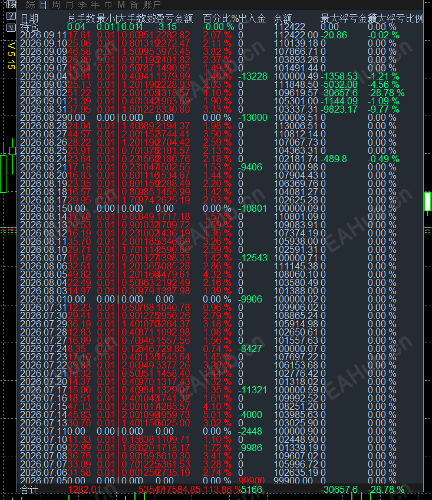Click the -4.56 % drawdown ratio
The height and width of the screenshot is (500, 432).
point(384,84)
